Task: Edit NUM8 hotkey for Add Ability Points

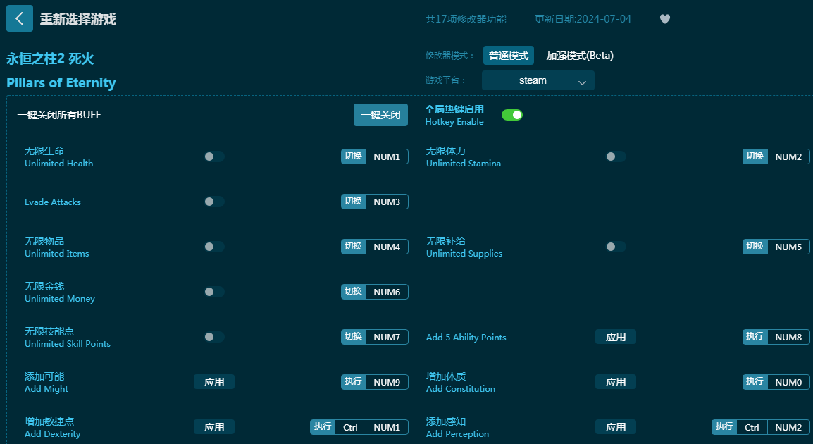Action: (788, 337)
